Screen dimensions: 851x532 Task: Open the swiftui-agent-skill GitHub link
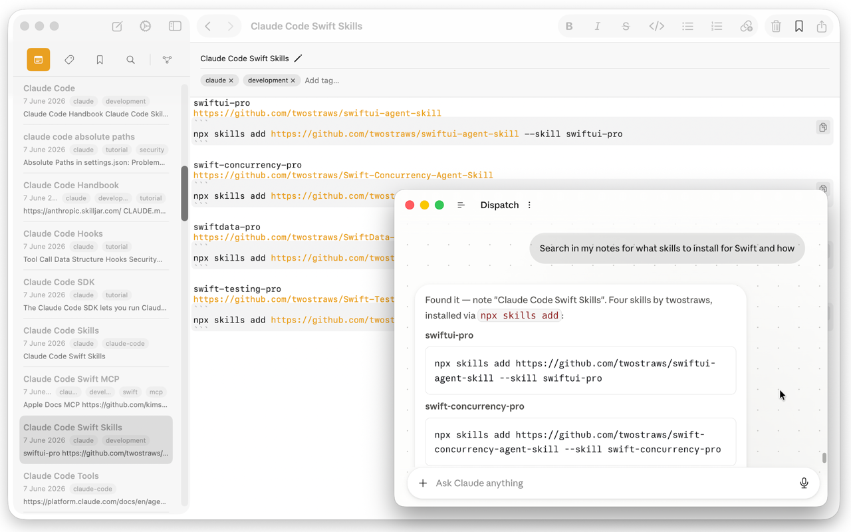pyautogui.click(x=317, y=113)
